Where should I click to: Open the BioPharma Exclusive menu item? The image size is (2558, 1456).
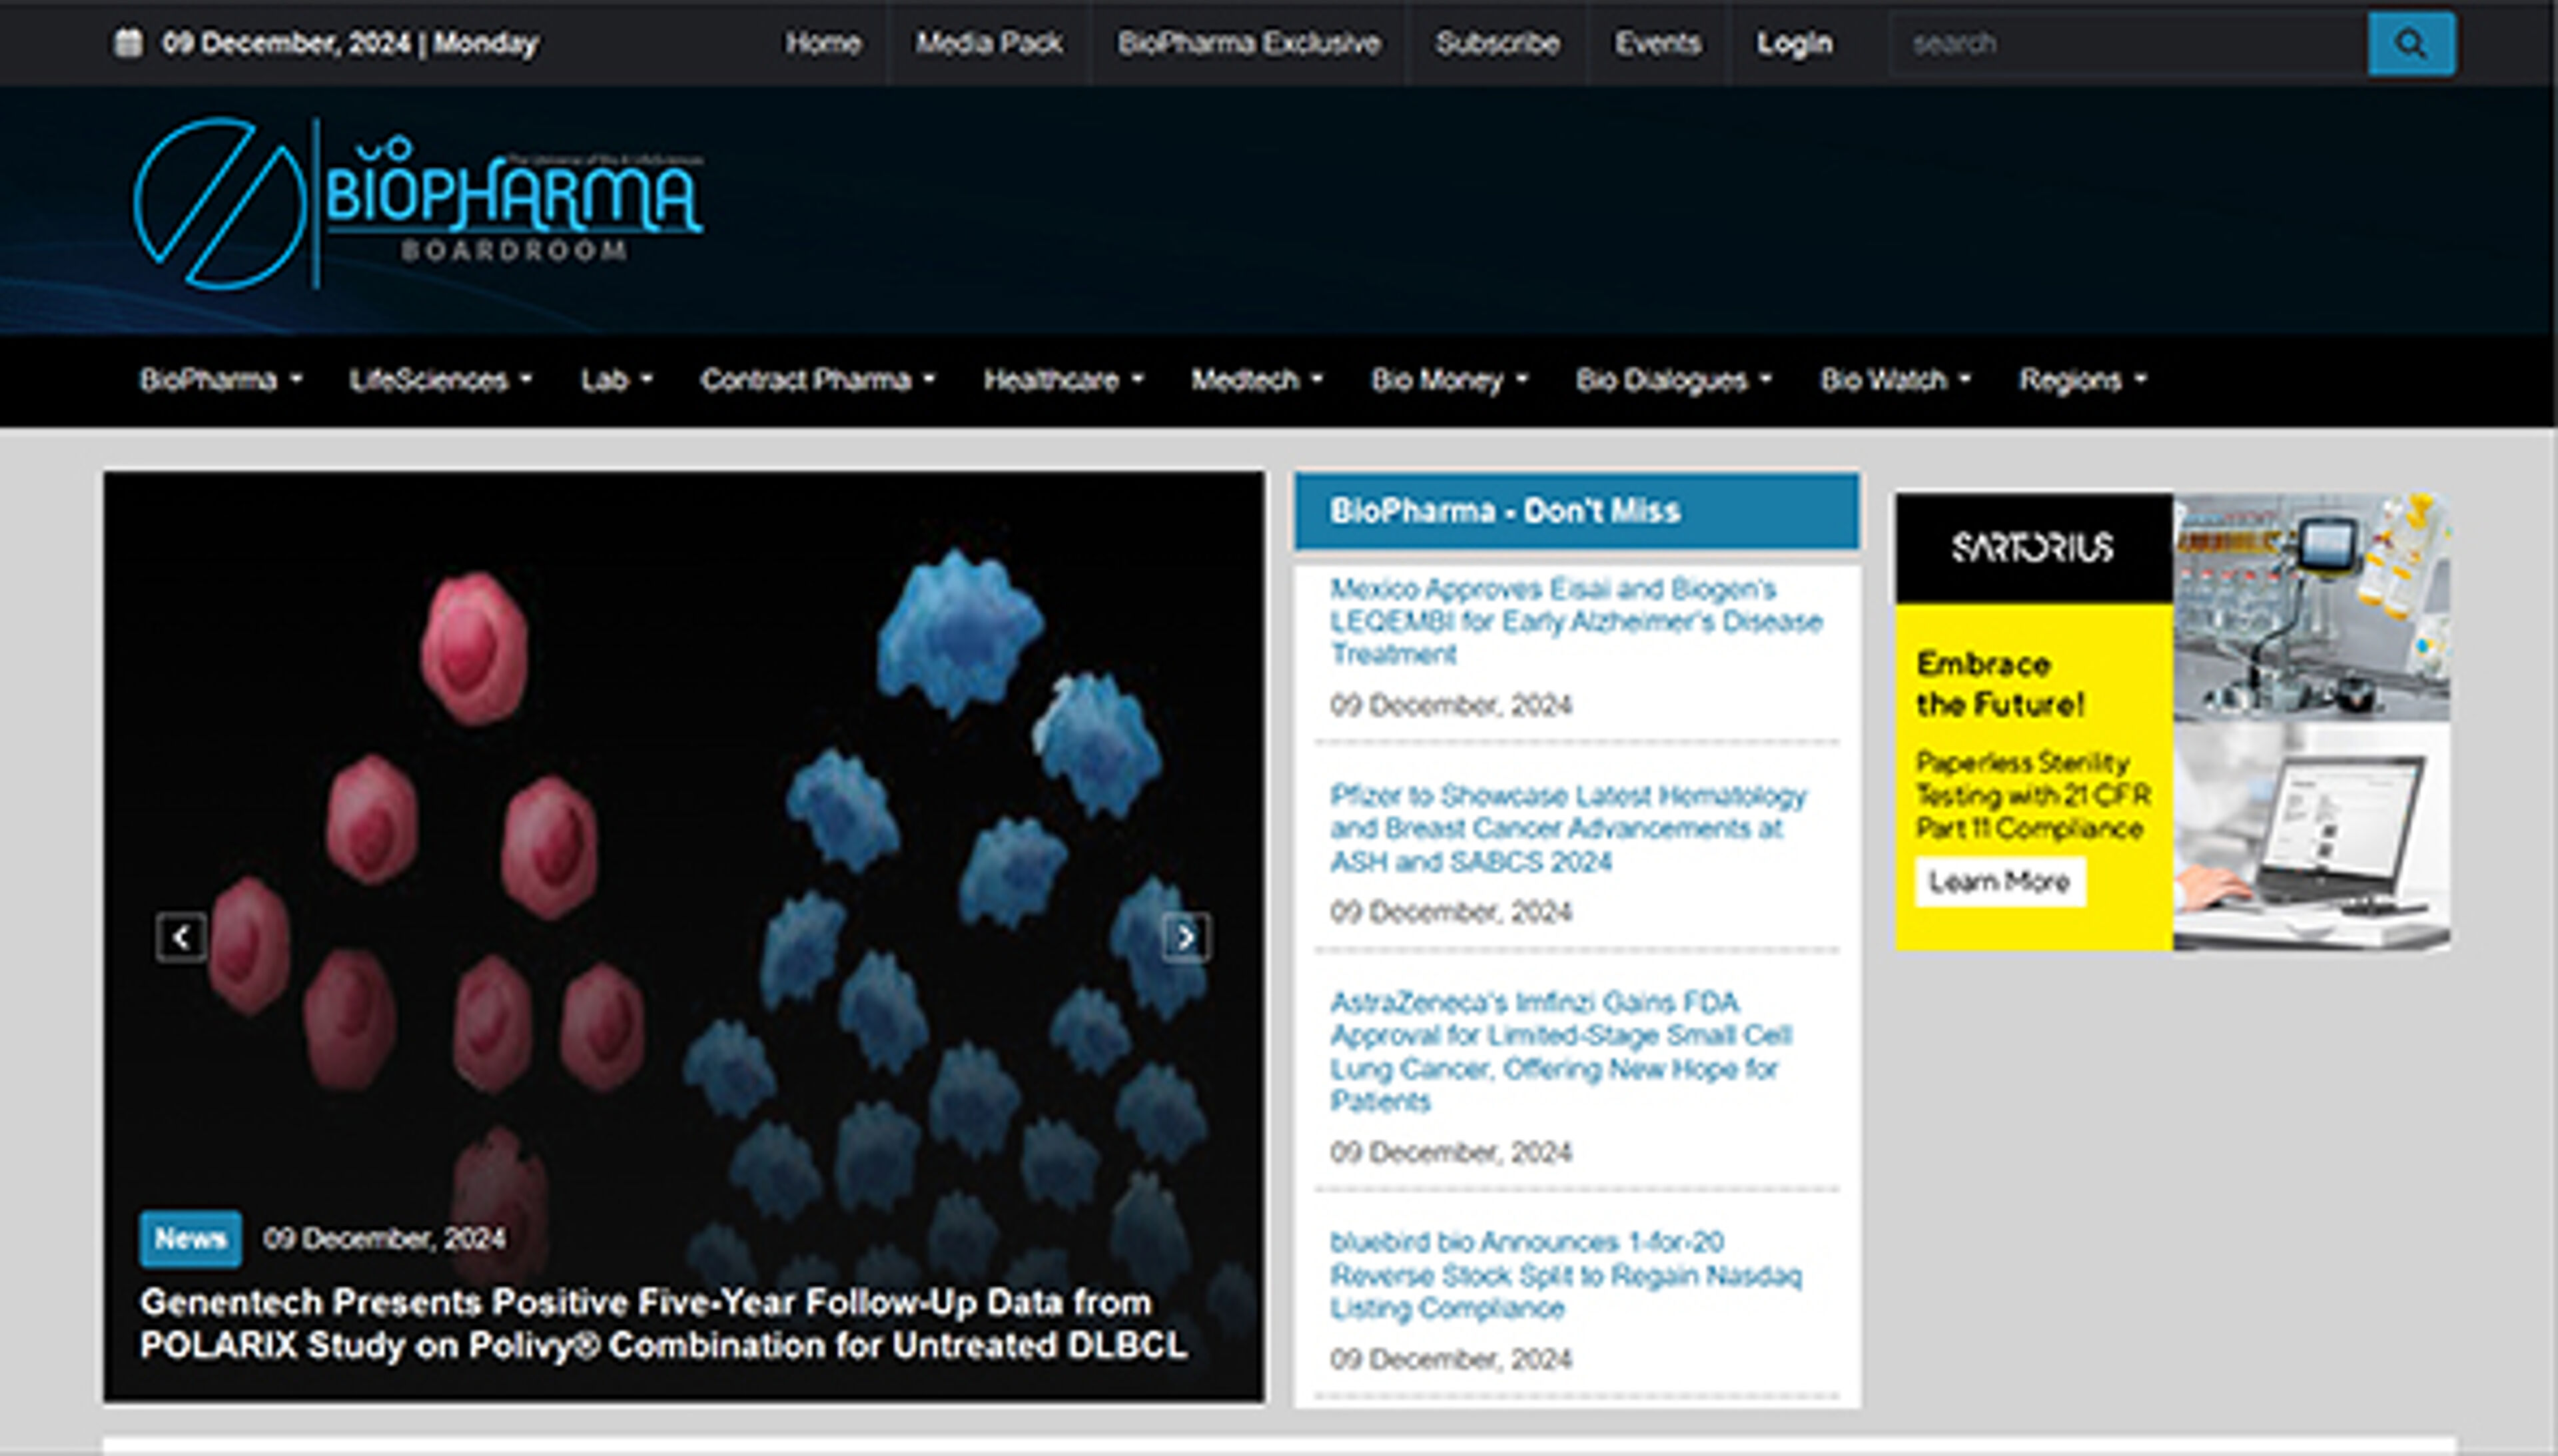[1250, 43]
